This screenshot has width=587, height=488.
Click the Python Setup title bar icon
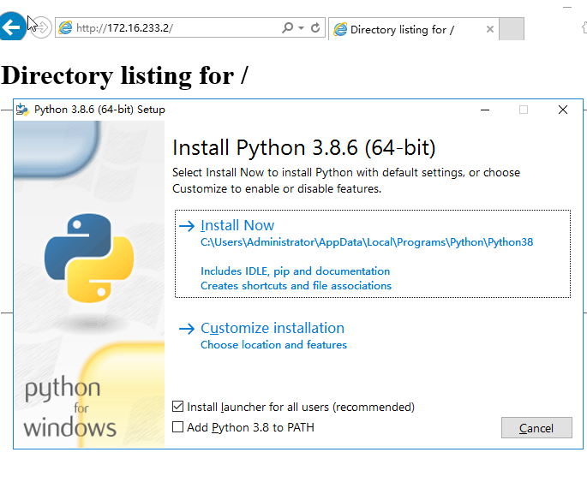[23, 110]
